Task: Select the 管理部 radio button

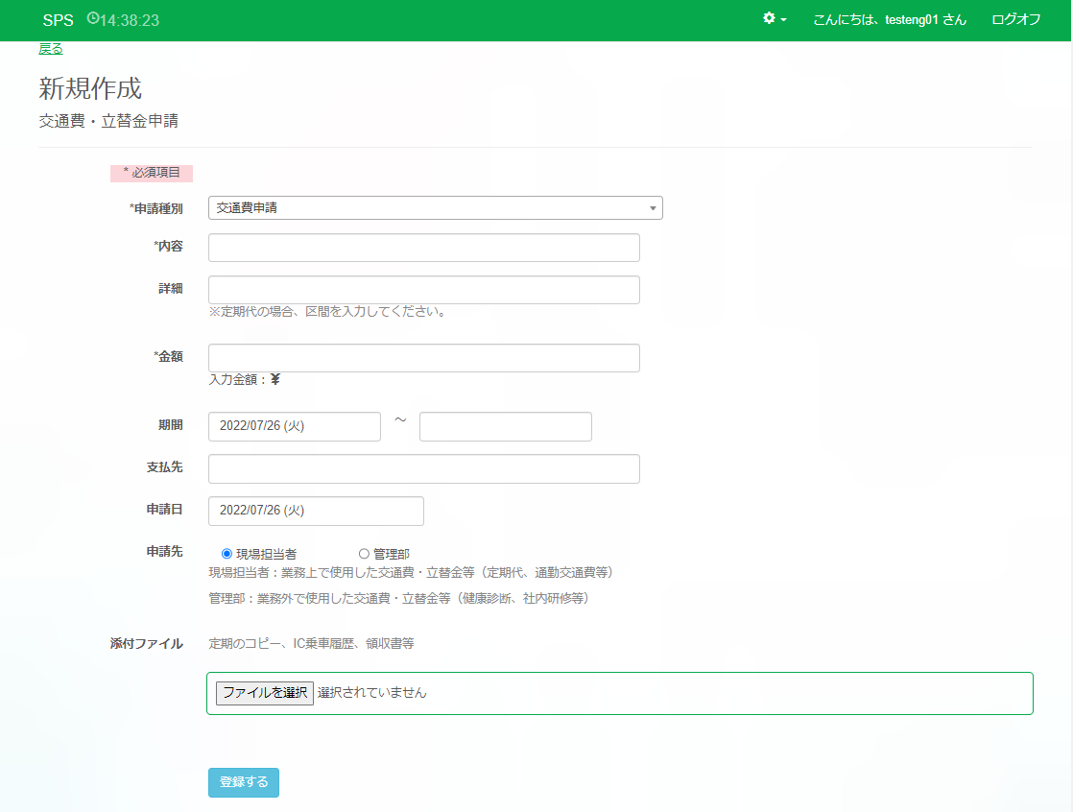Action: (x=364, y=554)
